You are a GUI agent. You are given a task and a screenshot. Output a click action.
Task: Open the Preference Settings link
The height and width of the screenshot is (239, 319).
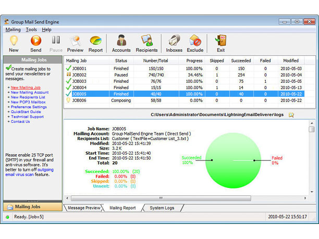(x=29, y=107)
